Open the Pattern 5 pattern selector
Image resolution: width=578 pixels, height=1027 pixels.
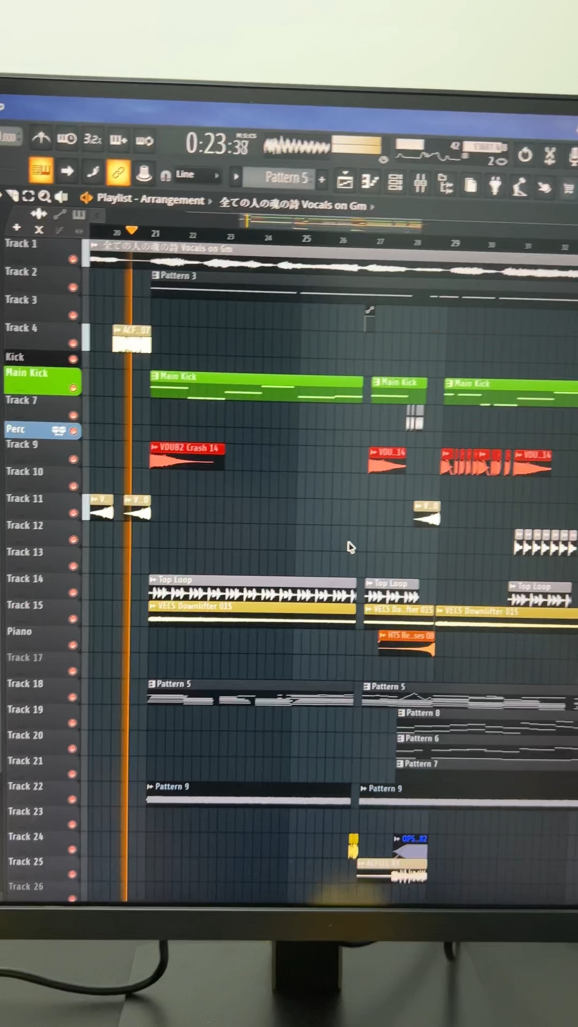click(x=279, y=178)
